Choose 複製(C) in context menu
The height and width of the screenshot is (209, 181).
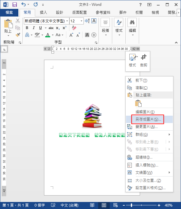click(x=149, y=88)
